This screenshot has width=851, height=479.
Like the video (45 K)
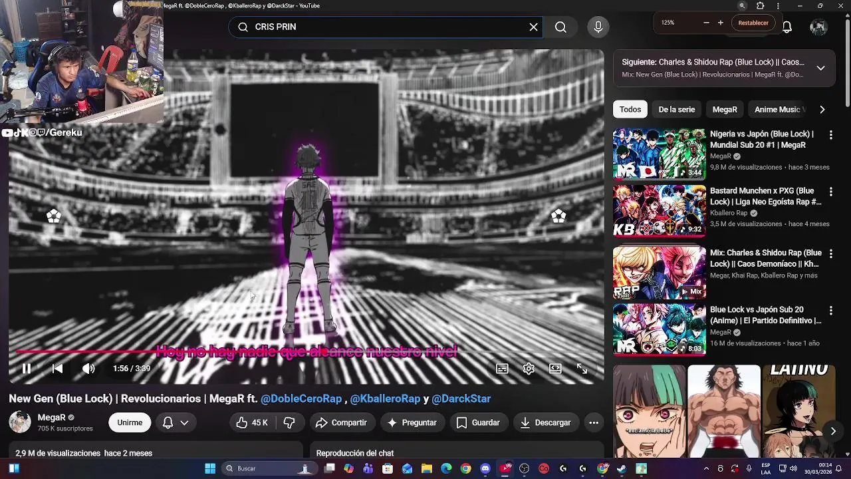[x=252, y=422]
